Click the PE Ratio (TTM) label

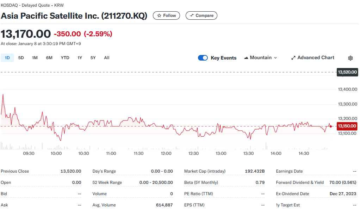pos(199,194)
